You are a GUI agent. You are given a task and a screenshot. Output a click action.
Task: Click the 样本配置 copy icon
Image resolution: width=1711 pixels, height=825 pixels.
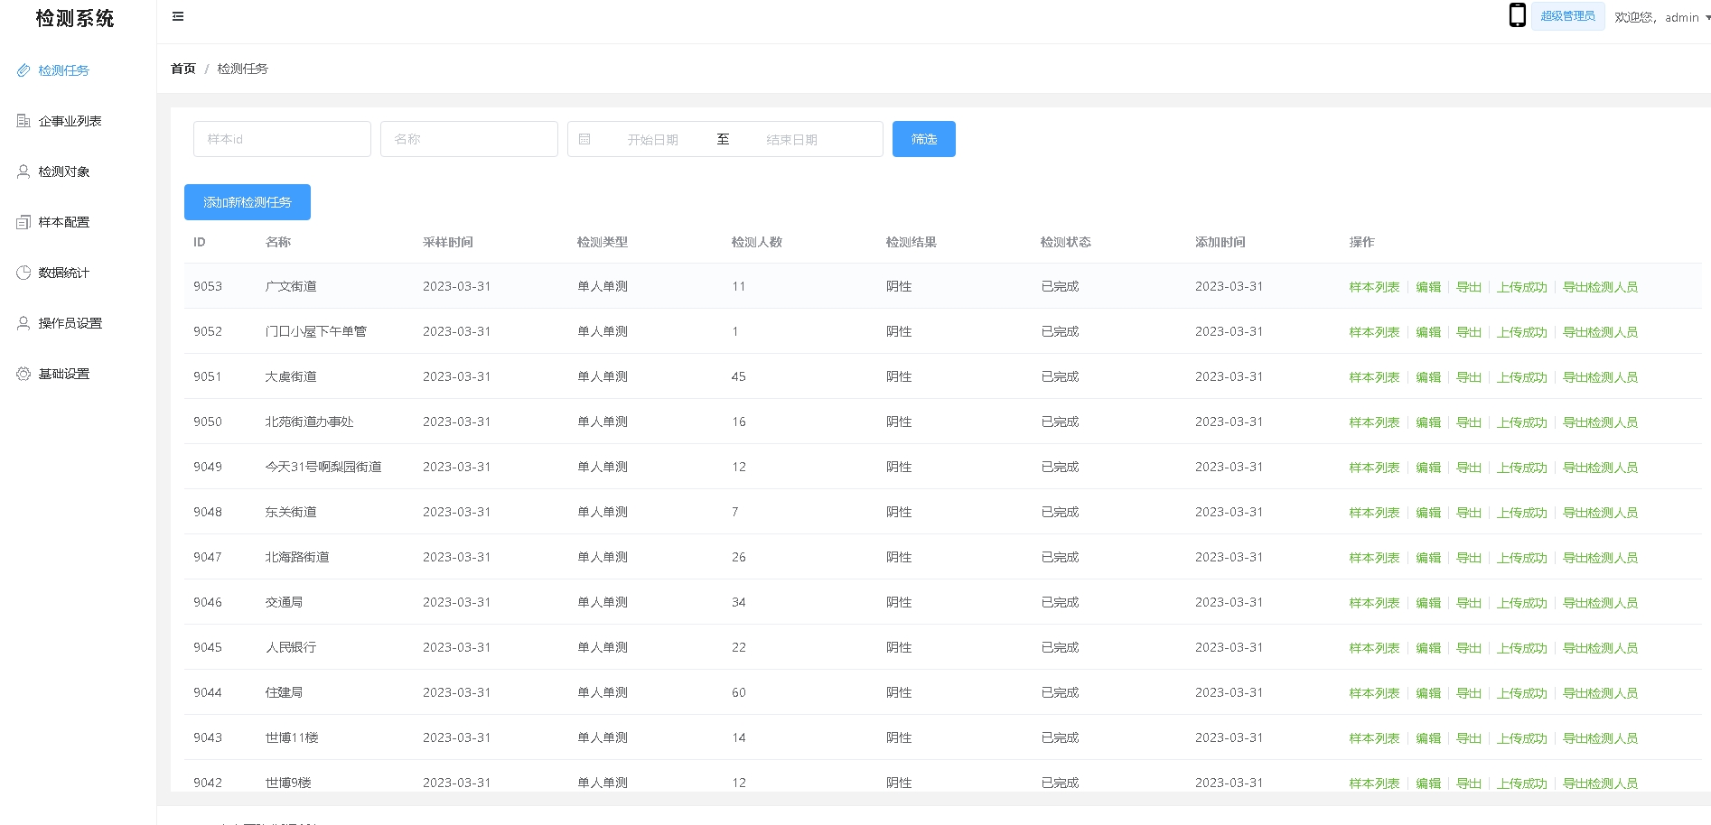23,222
